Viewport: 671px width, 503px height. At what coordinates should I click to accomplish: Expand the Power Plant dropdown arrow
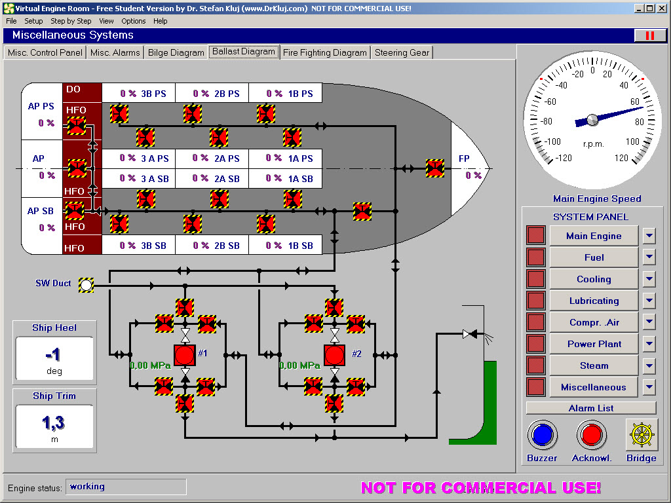(x=649, y=344)
